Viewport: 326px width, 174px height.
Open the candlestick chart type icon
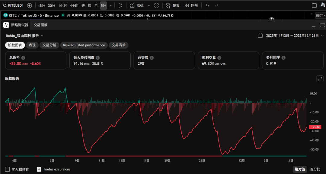point(121,5)
